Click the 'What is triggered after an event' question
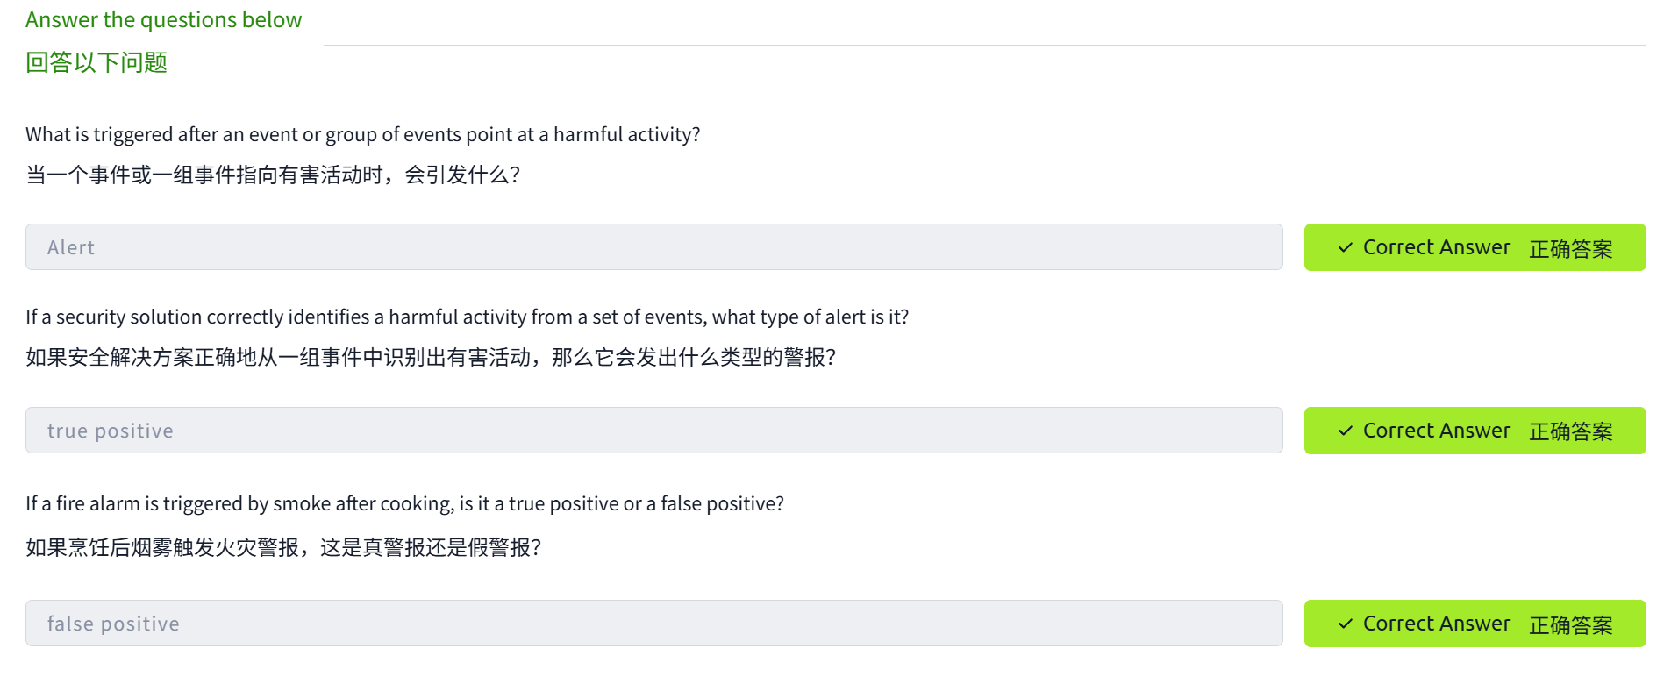The image size is (1671, 677). point(362,134)
